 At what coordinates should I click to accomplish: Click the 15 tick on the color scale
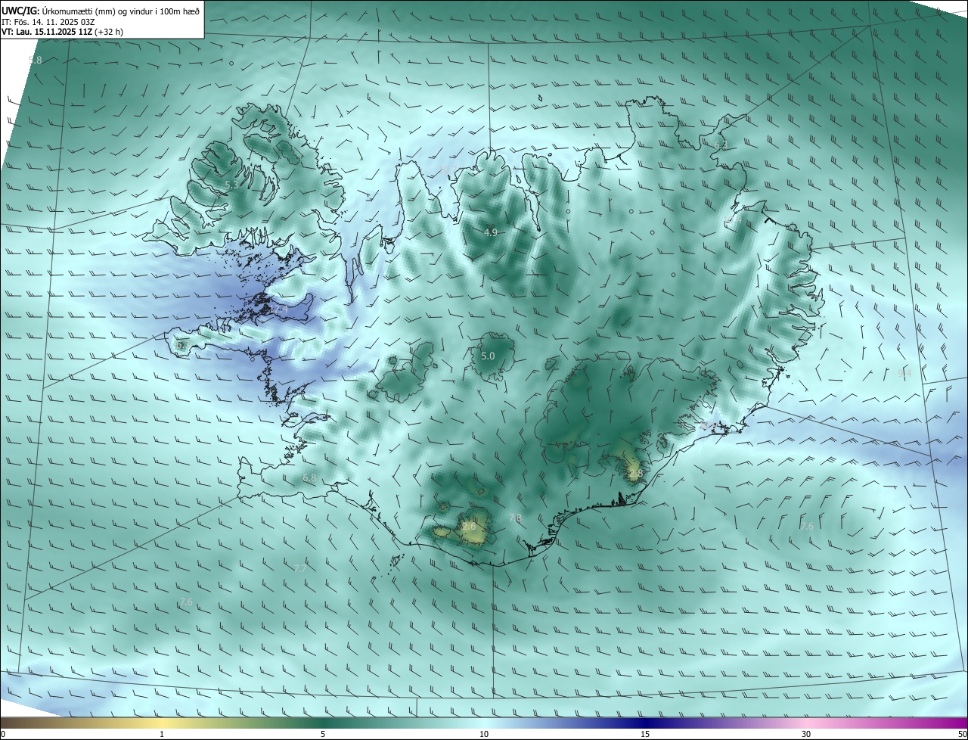[x=645, y=734]
